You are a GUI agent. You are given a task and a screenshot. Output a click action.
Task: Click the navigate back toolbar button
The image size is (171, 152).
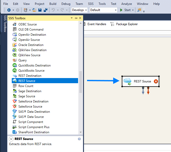(9, 10)
